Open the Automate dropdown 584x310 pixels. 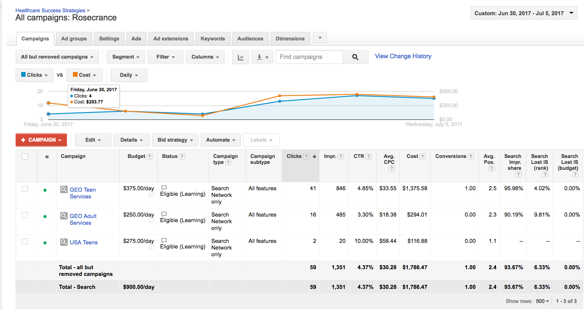[x=221, y=140]
